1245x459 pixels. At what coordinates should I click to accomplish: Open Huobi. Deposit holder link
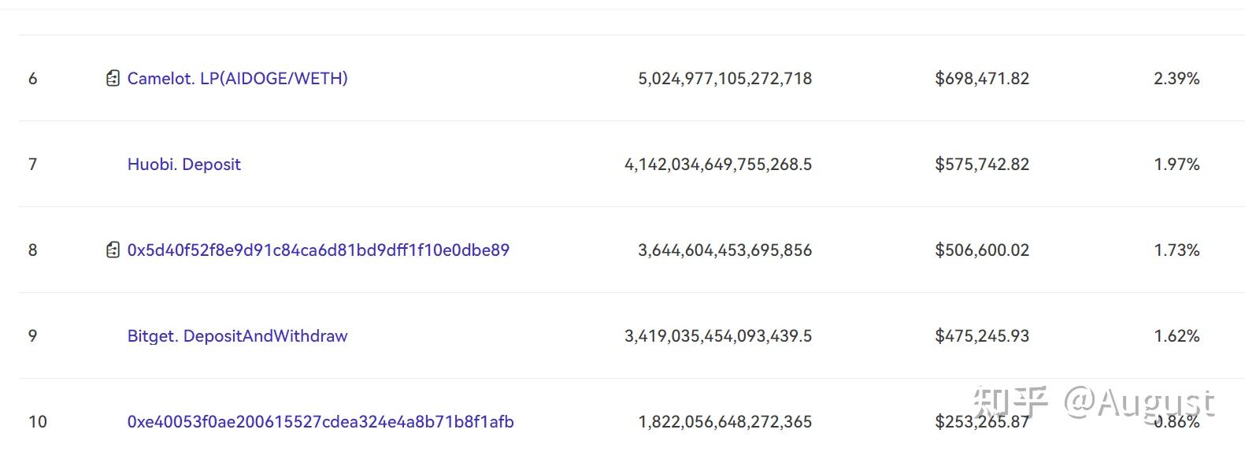coord(183,164)
